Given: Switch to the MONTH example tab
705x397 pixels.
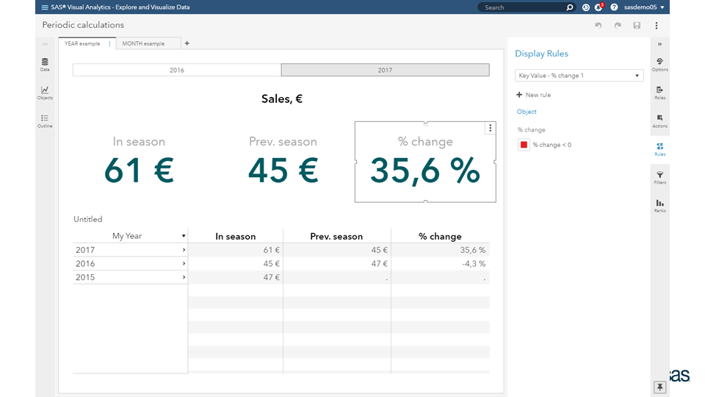Looking at the screenshot, I should click(x=144, y=43).
